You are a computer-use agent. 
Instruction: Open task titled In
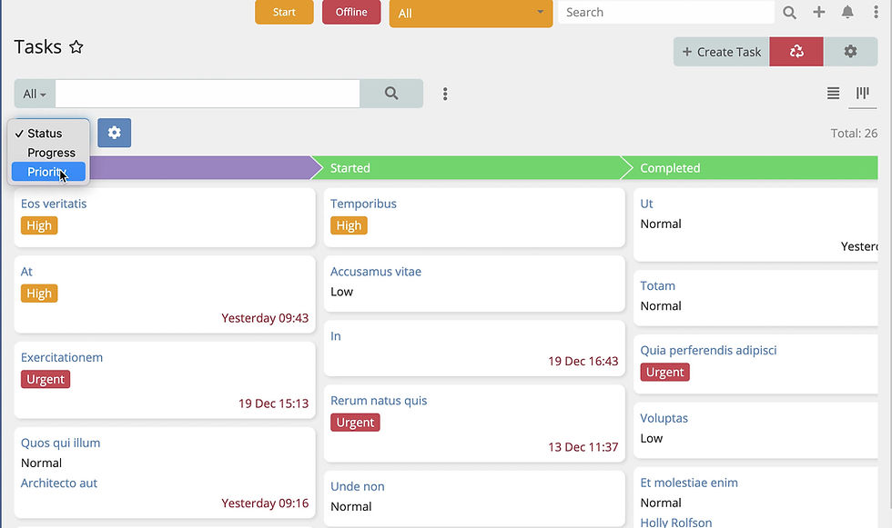point(336,336)
